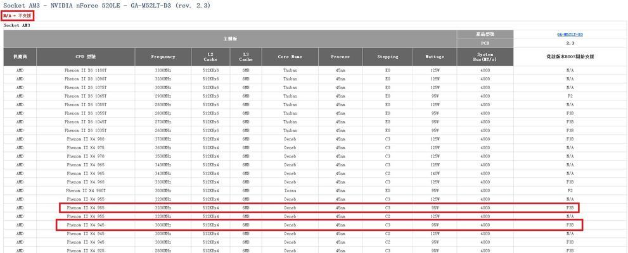This screenshot has width=628, height=253.
Task: Click the System Bus(MT/s) column header
Action: 485,57
